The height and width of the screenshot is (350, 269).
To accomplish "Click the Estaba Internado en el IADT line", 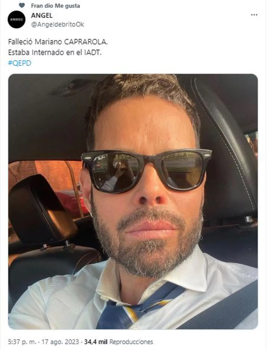I will tap(54, 53).
